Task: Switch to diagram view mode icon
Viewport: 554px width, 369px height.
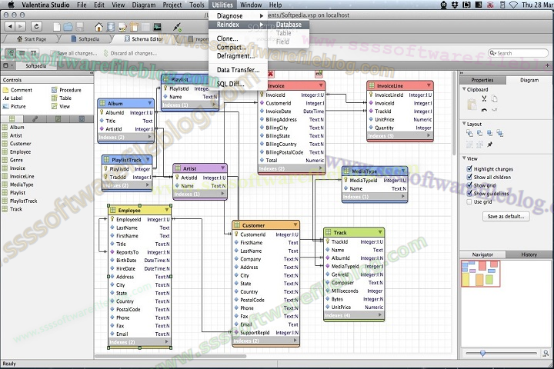Action: pos(11,53)
